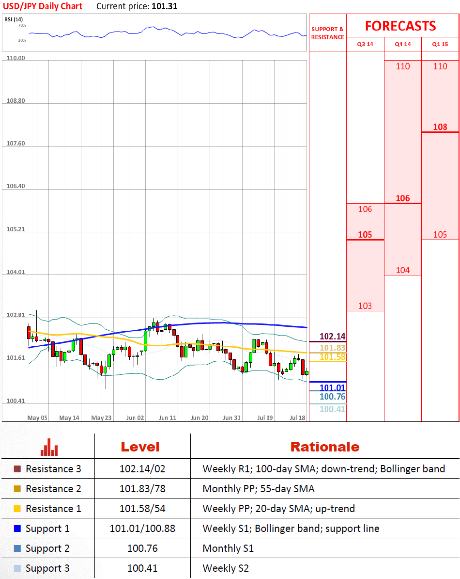Click the 101.01 support level label
460x579 pixels.
332,387
